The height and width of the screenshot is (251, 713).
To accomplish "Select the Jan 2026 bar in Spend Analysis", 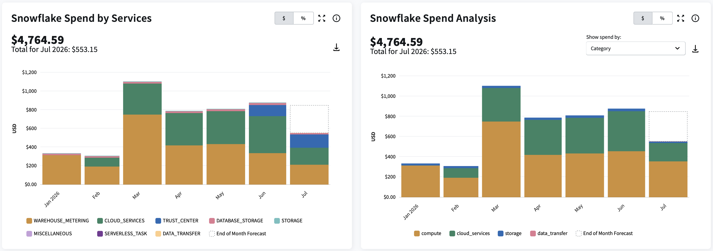I will coord(420,180).
